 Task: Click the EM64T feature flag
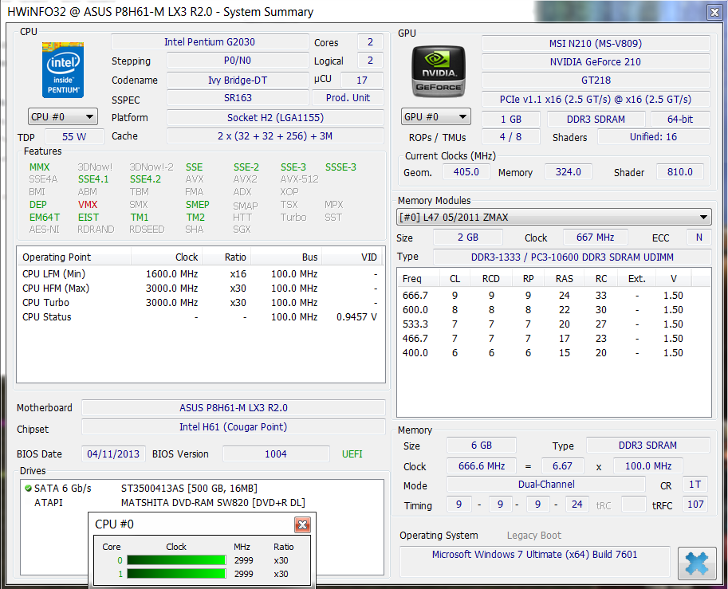[x=45, y=218]
